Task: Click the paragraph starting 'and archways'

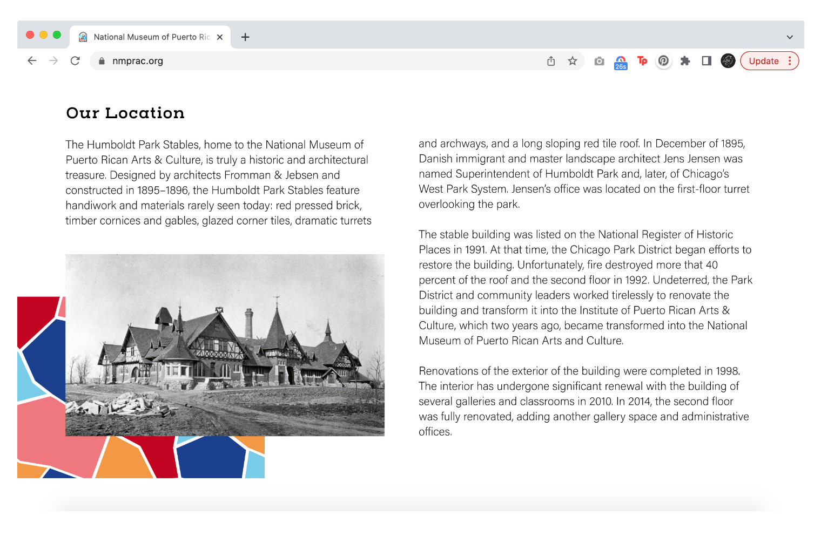Action: (x=584, y=174)
